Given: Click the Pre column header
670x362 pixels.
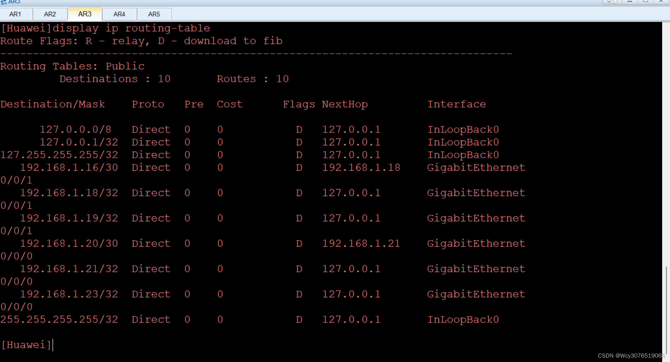Looking at the screenshot, I should click(194, 104).
